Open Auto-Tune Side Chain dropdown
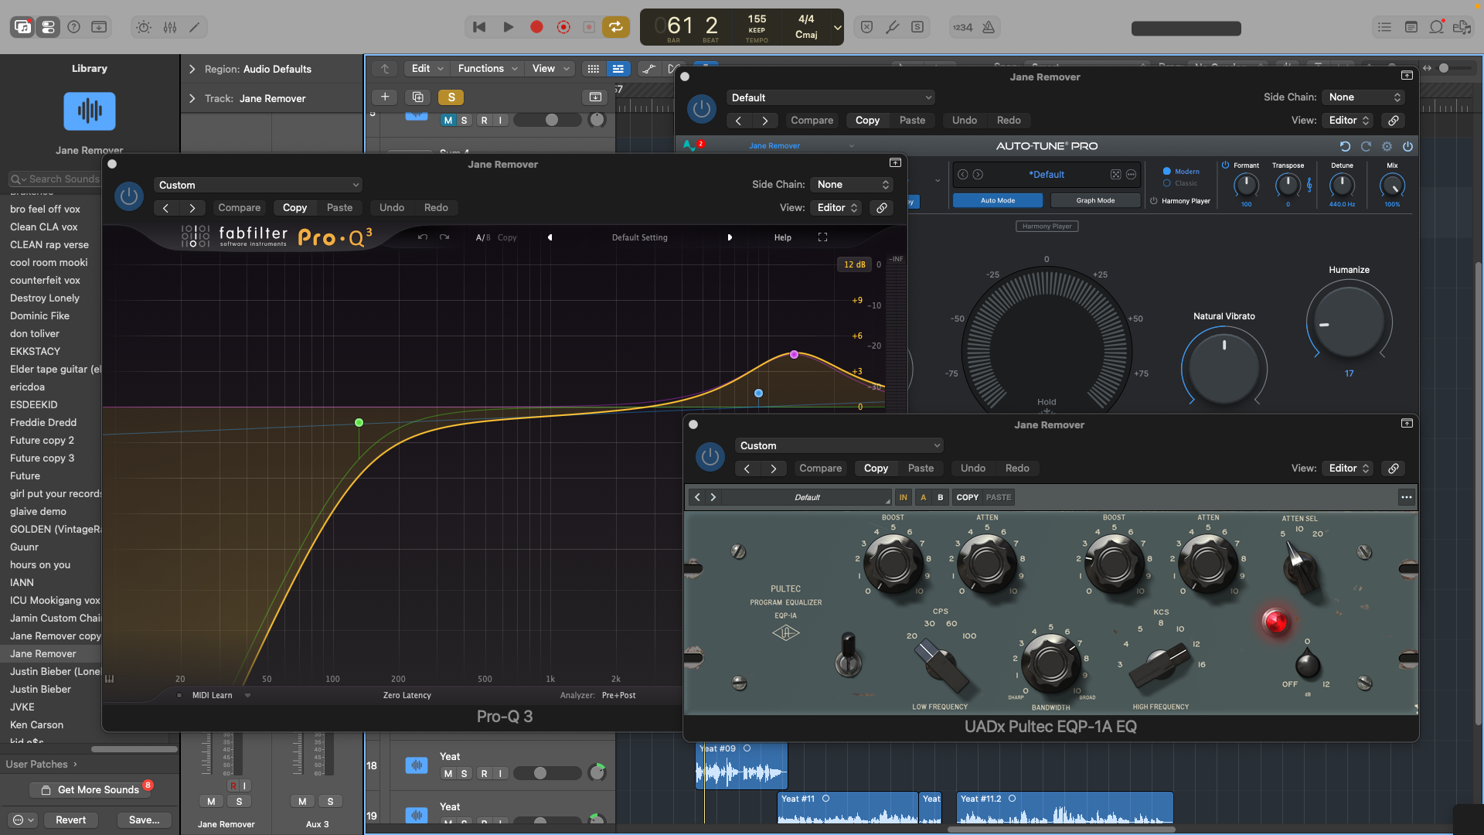 point(1364,97)
